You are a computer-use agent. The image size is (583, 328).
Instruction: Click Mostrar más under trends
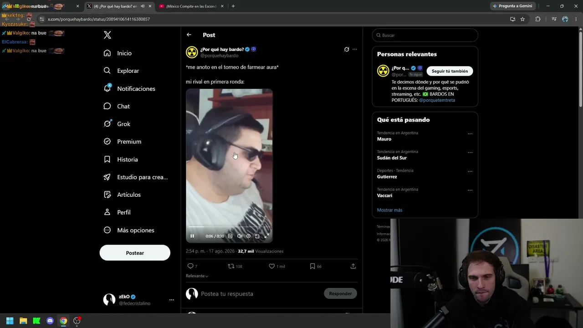(389, 210)
